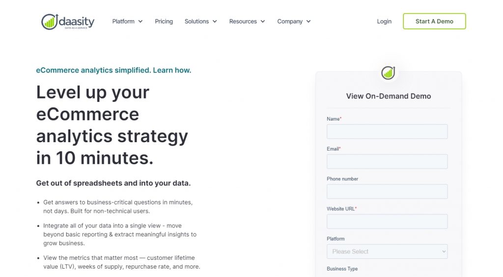This screenshot has height=277, width=503.
Task: Click the 'View On-Demand Demo' form heading
Action: click(x=389, y=96)
